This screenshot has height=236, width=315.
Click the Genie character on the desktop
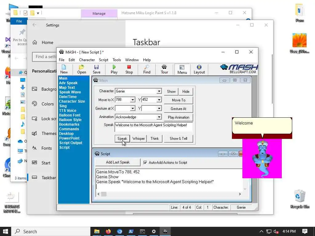262,159
